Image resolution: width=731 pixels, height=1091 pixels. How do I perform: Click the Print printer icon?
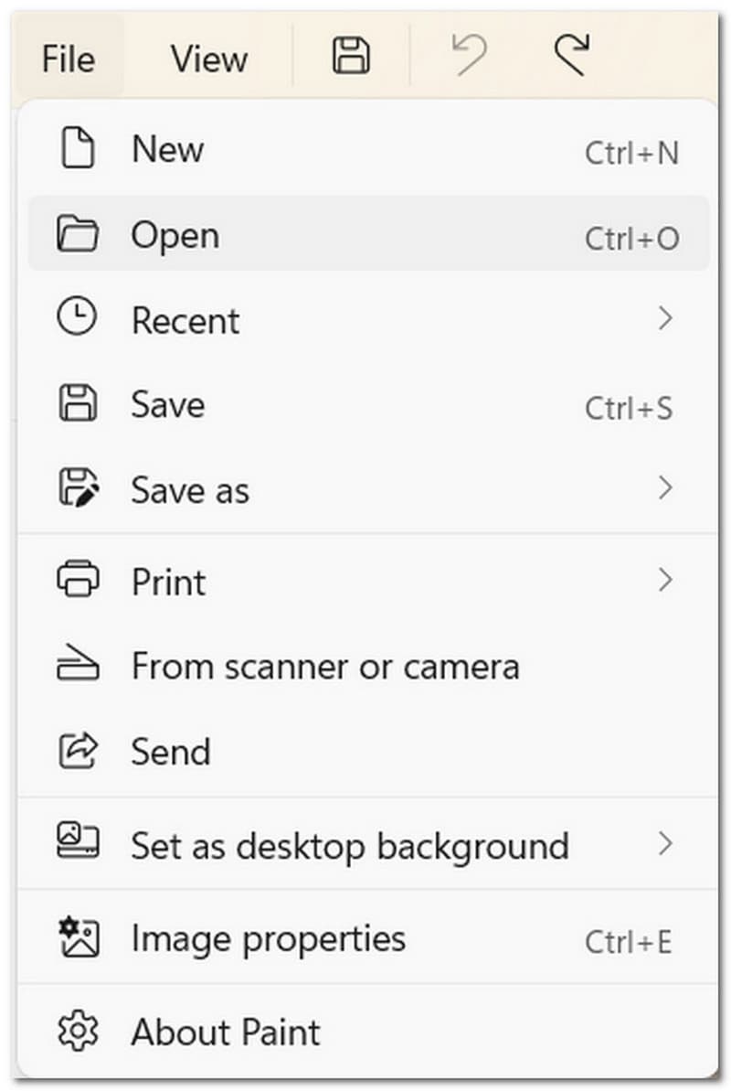(78, 581)
